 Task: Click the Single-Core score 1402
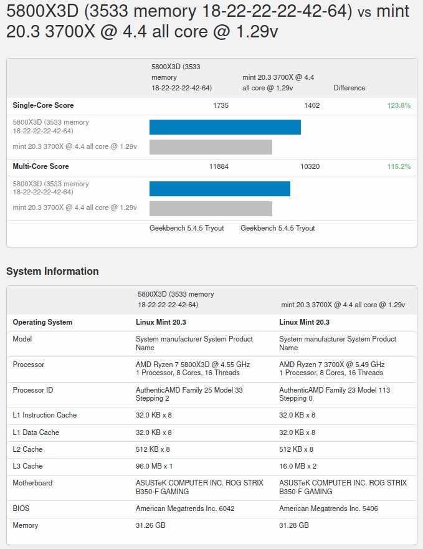coord(311,105)
